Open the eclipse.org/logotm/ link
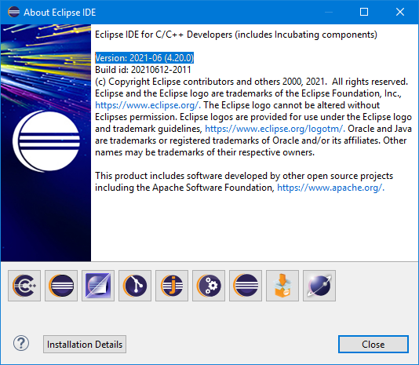The width and height of the screenshot is (419, 365). [275, 129]
